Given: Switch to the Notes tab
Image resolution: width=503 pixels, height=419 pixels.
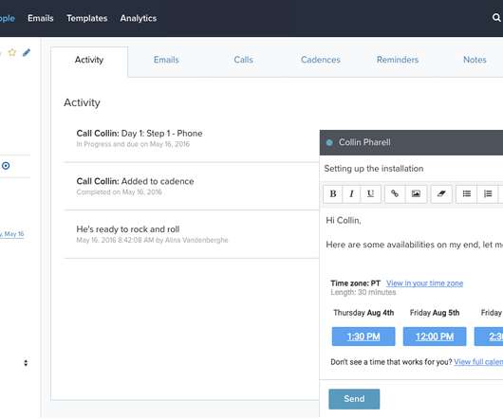Looking at the screenshot, I should point(475,60).
